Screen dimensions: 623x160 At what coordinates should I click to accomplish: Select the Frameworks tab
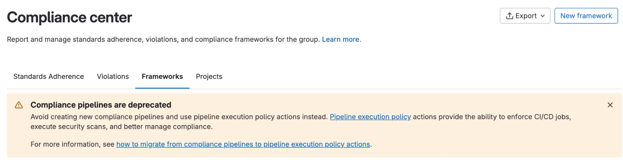(x=162, y=76)
